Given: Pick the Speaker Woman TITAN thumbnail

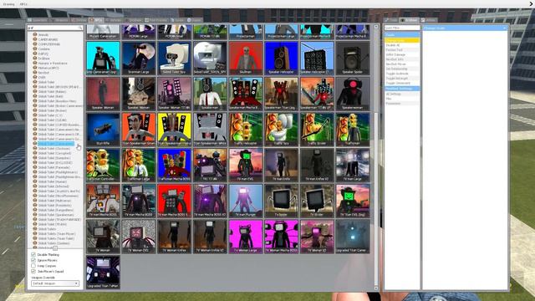Looking at the screenshot, I should click(175, 94).
